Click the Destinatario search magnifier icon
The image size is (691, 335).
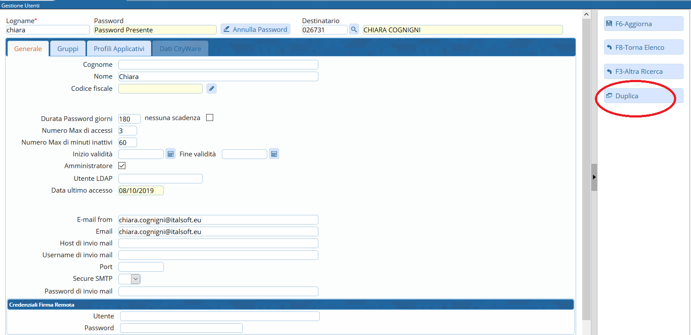click(x=354, y=30)
